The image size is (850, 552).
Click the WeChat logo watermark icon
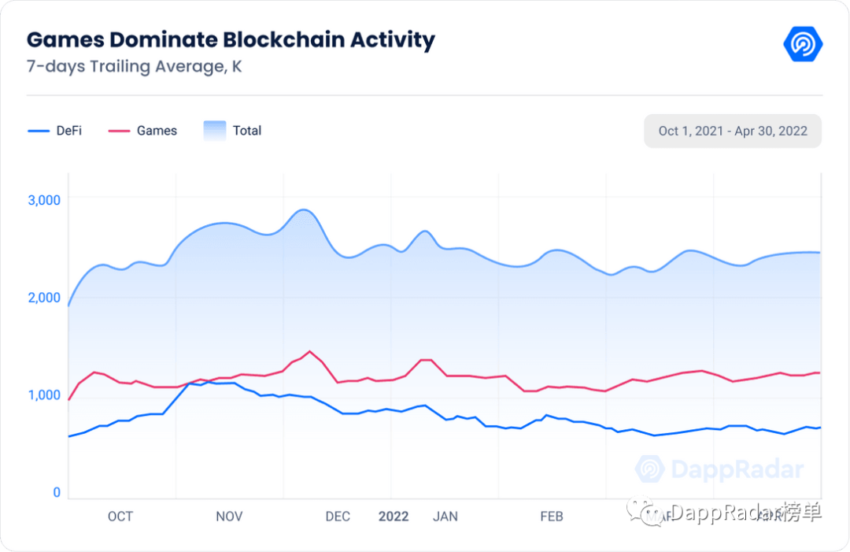coord(652,514)
